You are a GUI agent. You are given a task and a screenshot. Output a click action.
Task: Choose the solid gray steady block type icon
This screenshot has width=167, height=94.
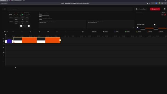tap(10, 15)
